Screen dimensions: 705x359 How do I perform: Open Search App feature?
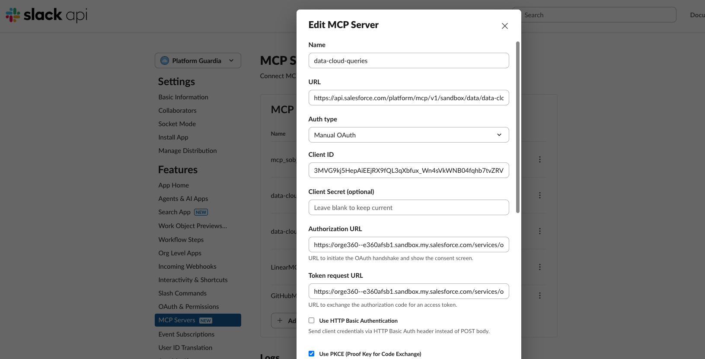tap(174, 212)
